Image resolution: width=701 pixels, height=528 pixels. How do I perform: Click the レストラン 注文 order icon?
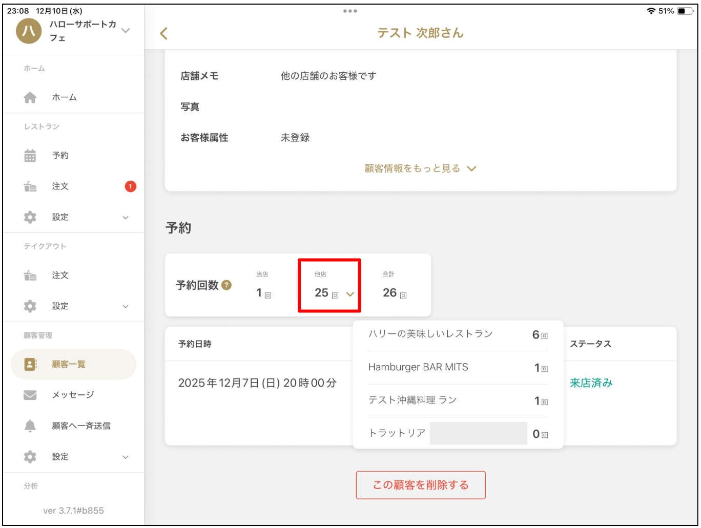click(x=30, y=186)
